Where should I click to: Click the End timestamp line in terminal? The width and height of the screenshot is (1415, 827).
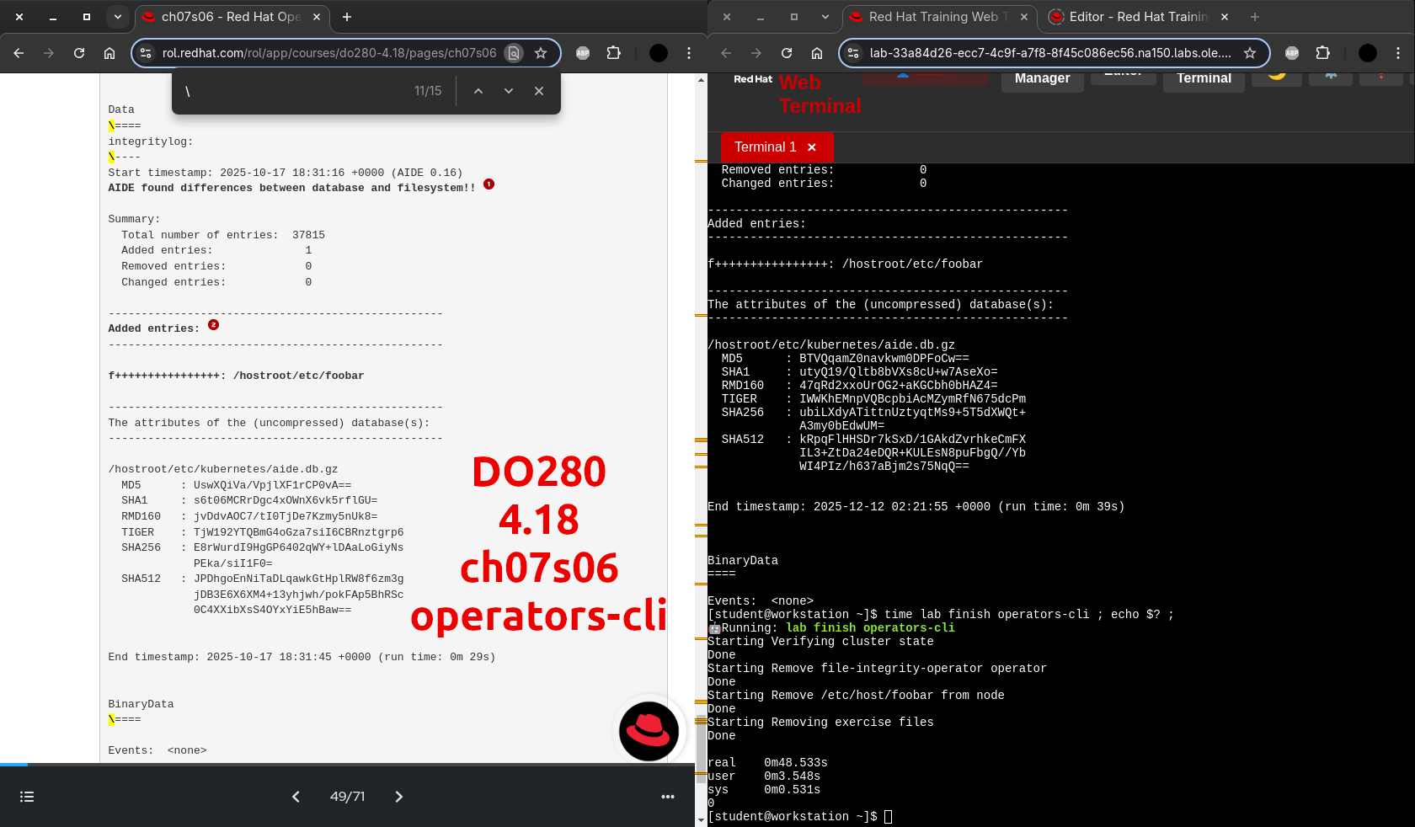click(916, 507)
